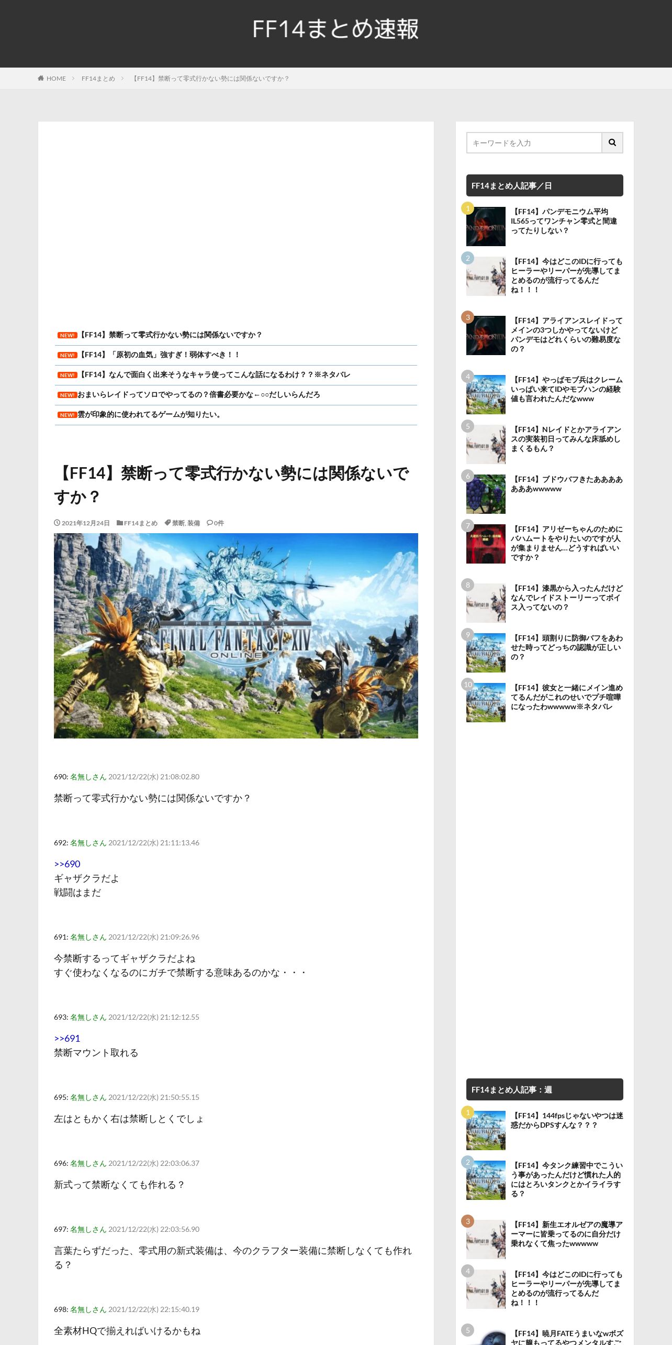
Task: Open daily rank 10 彼女と一緒にメイン進め article
Action: coord(567,697)
